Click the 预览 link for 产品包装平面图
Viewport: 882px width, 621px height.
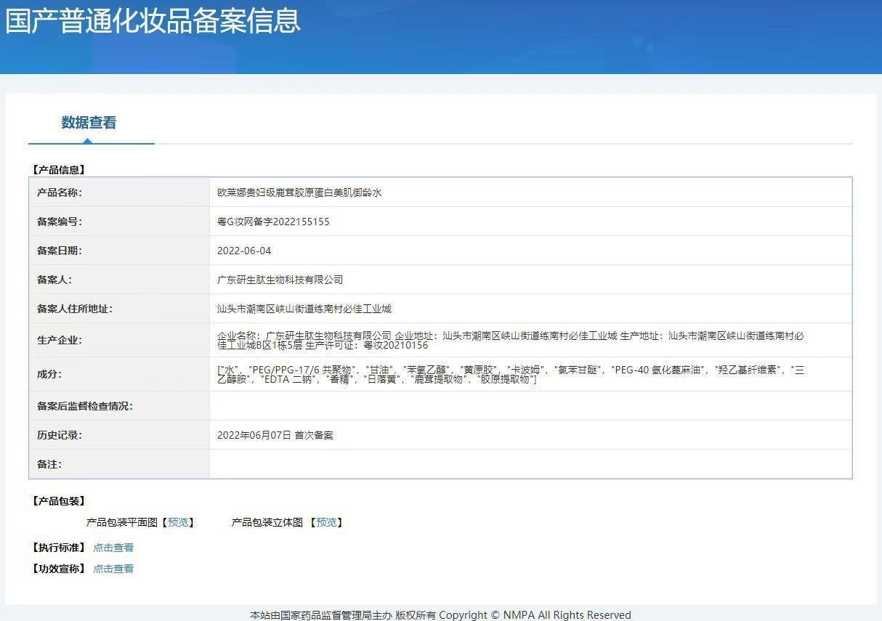(178, 522)
